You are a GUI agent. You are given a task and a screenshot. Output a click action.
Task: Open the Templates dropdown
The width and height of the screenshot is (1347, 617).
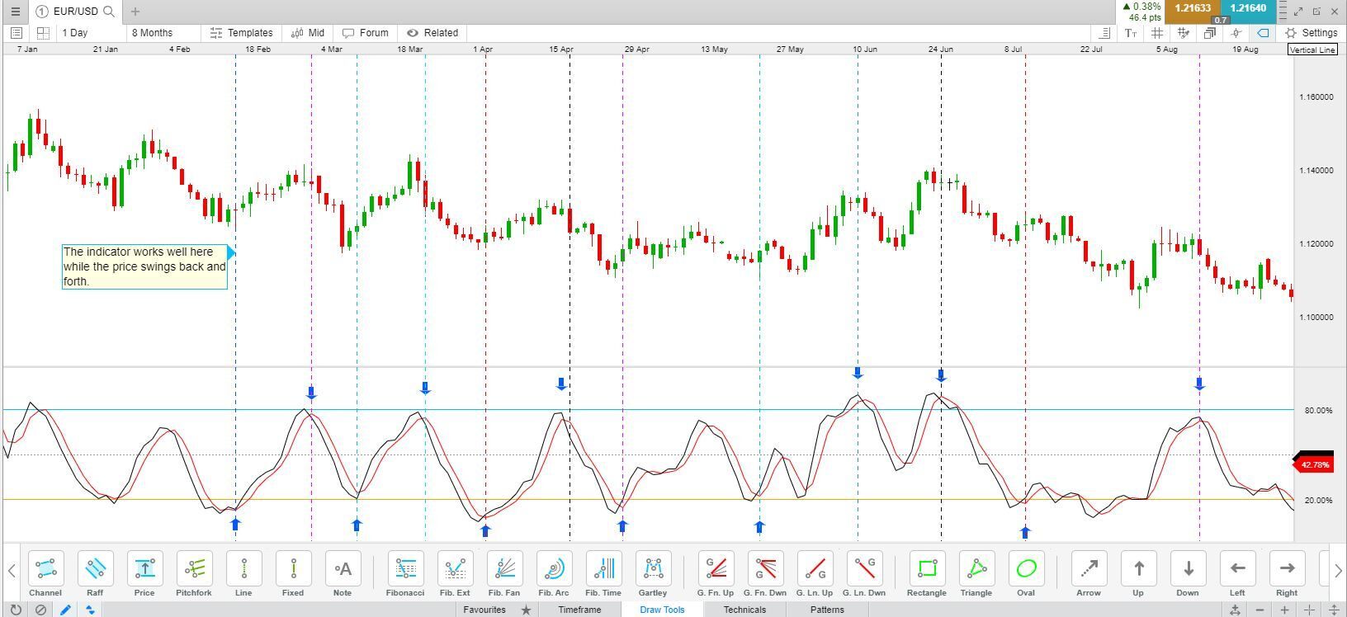click(x=242, y=33)
